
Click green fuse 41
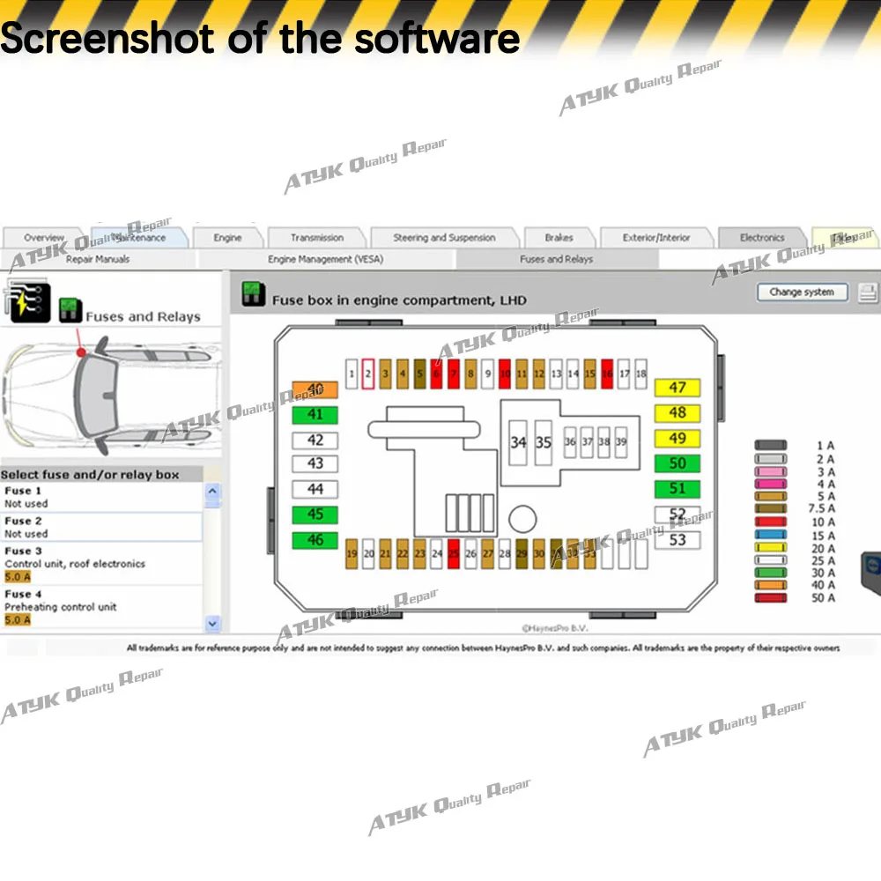315,415
